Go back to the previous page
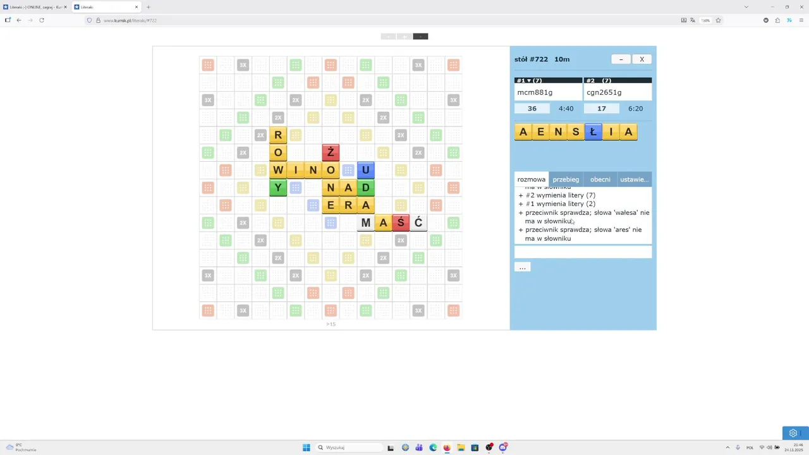 point(19,20)
